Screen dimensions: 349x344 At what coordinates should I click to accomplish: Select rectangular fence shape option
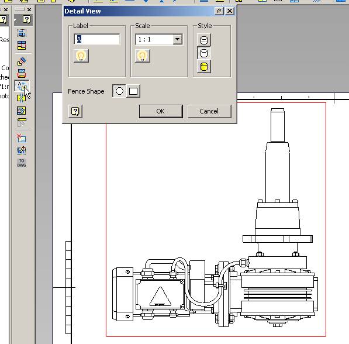coord(133,91)
